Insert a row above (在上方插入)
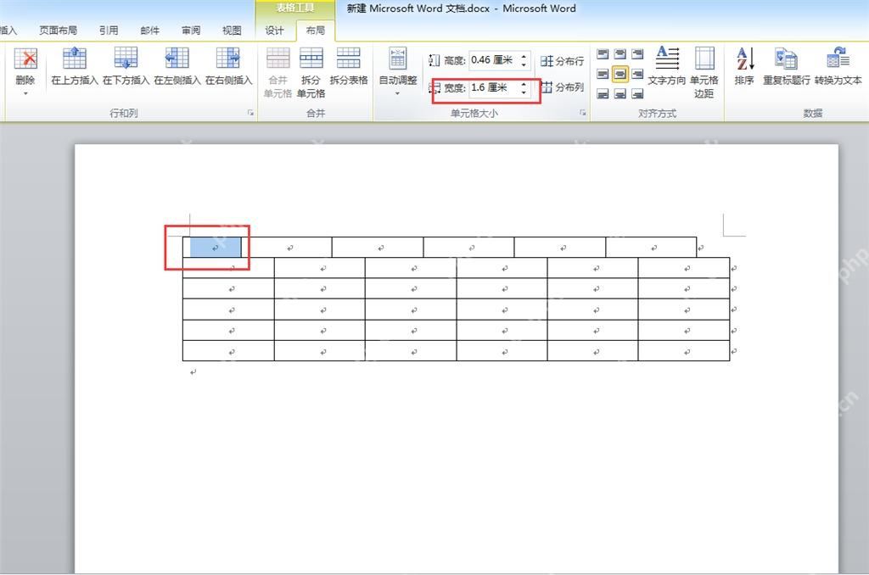Image resolution: width=869 pixels, height=575 pixels. pos(75,66)
